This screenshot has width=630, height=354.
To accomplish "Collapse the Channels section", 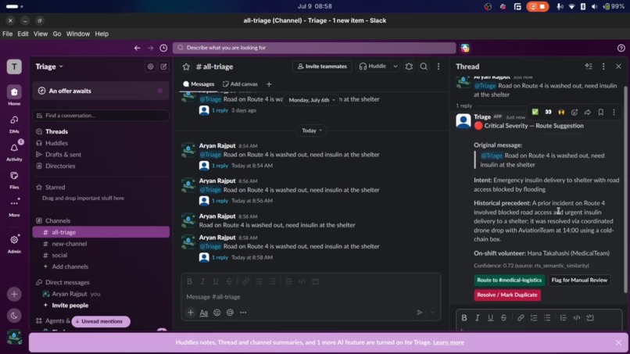I will 58,220.
